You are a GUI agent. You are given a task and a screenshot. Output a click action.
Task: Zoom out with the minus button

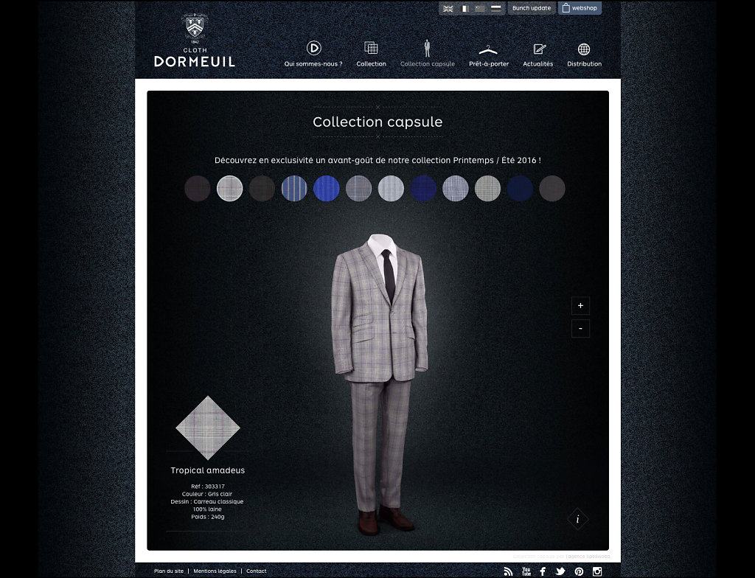click(581, 329)
